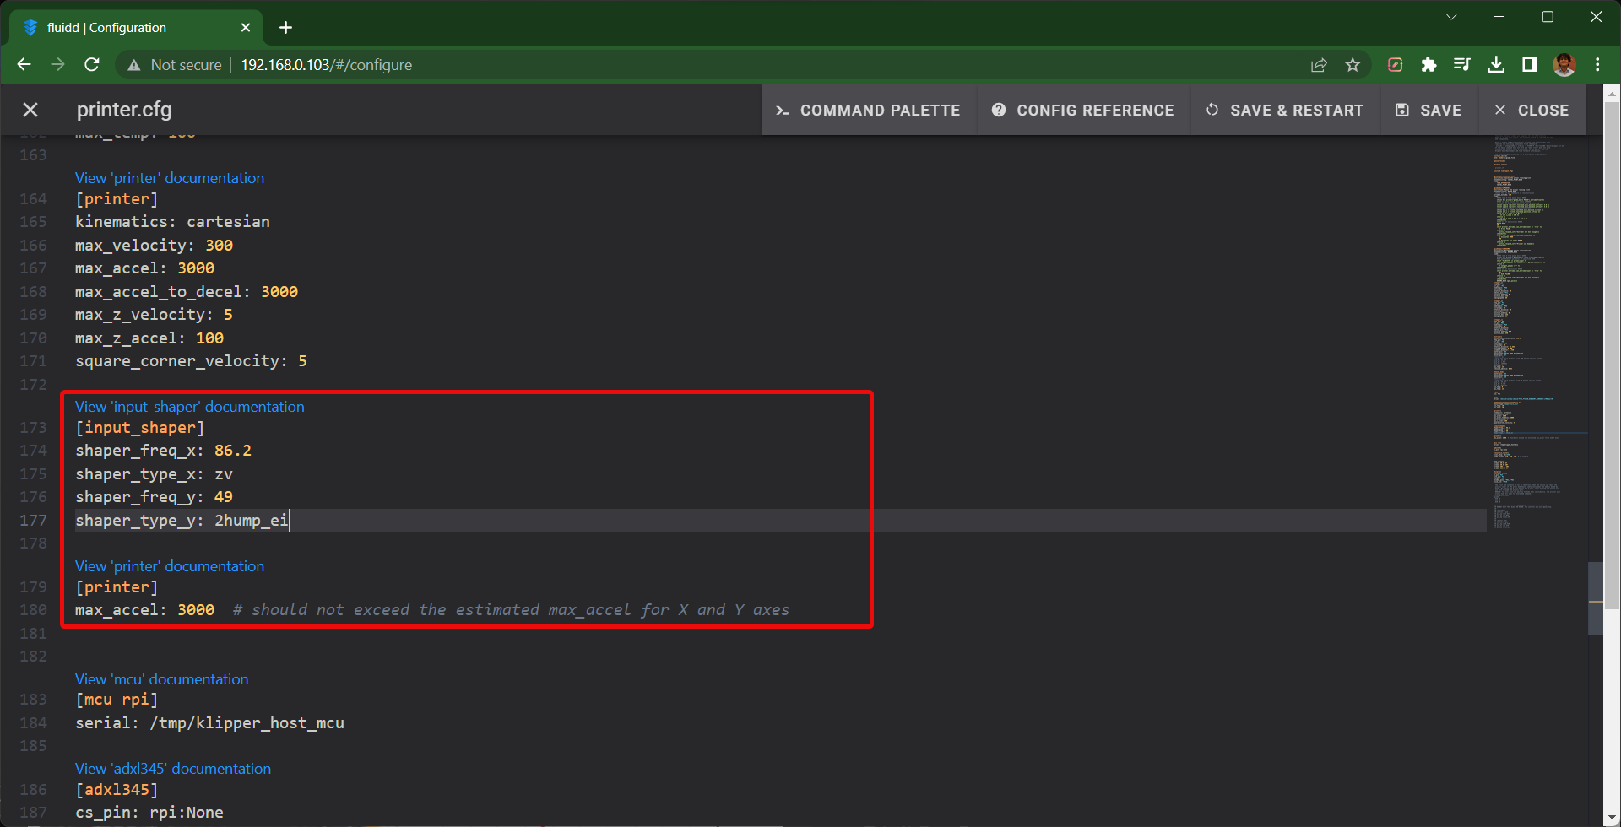
Task: Click the kinematics: cartesian line
Action: (172, 222)
